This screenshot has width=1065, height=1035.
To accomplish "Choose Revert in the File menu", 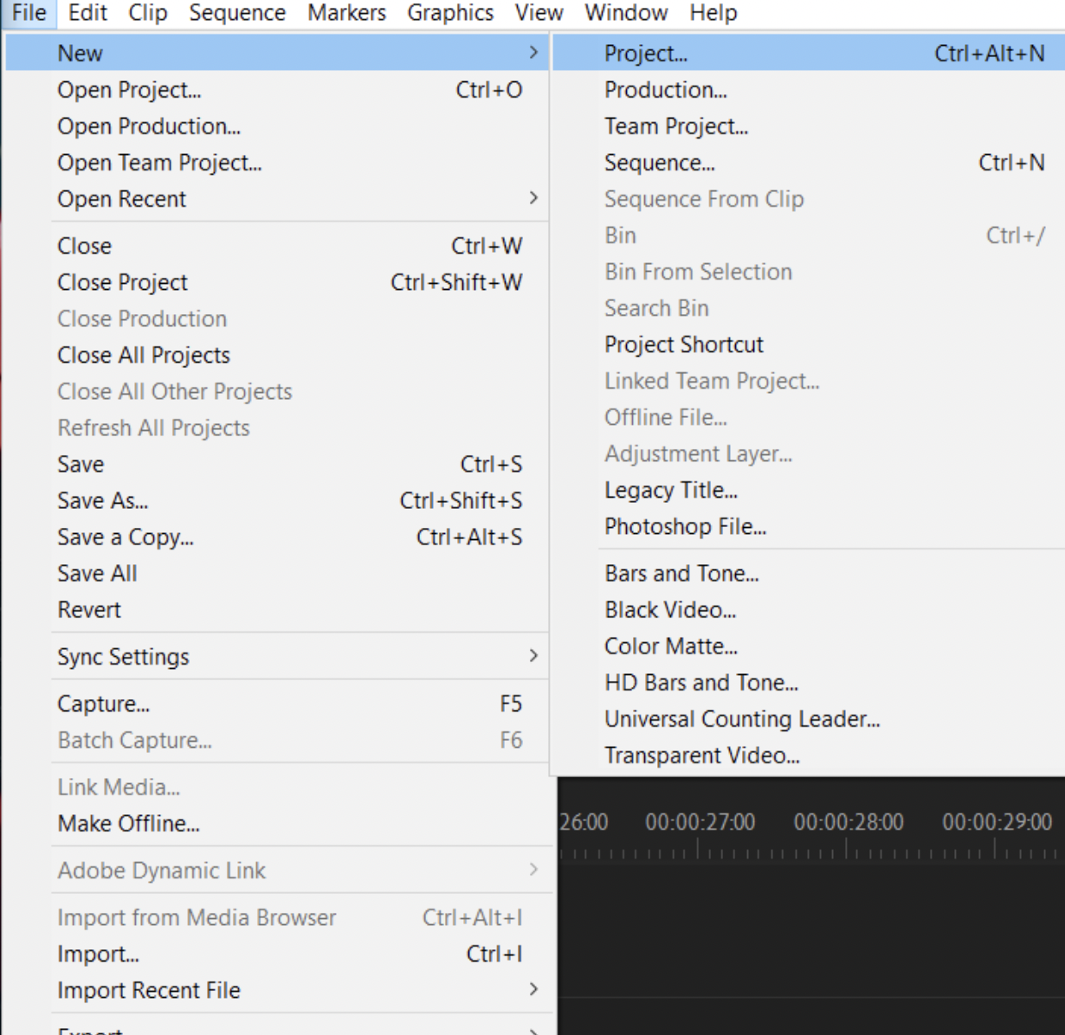I will (x=277, y=609).
